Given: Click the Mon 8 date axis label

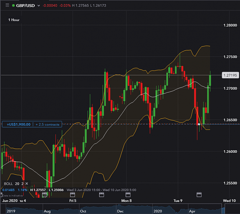Looking at the screenshot, I should (x=126, y=201).
